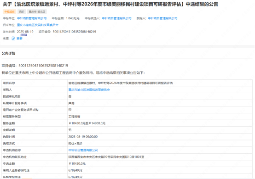The image size is (255, 179).
Task: Click the 中标候选人 label in header
Action: pos(93,18)
